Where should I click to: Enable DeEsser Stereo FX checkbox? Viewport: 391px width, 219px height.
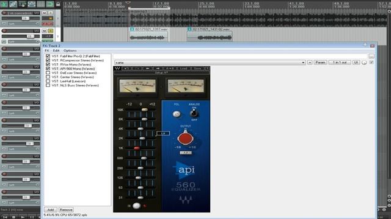[x=48, y=73]
